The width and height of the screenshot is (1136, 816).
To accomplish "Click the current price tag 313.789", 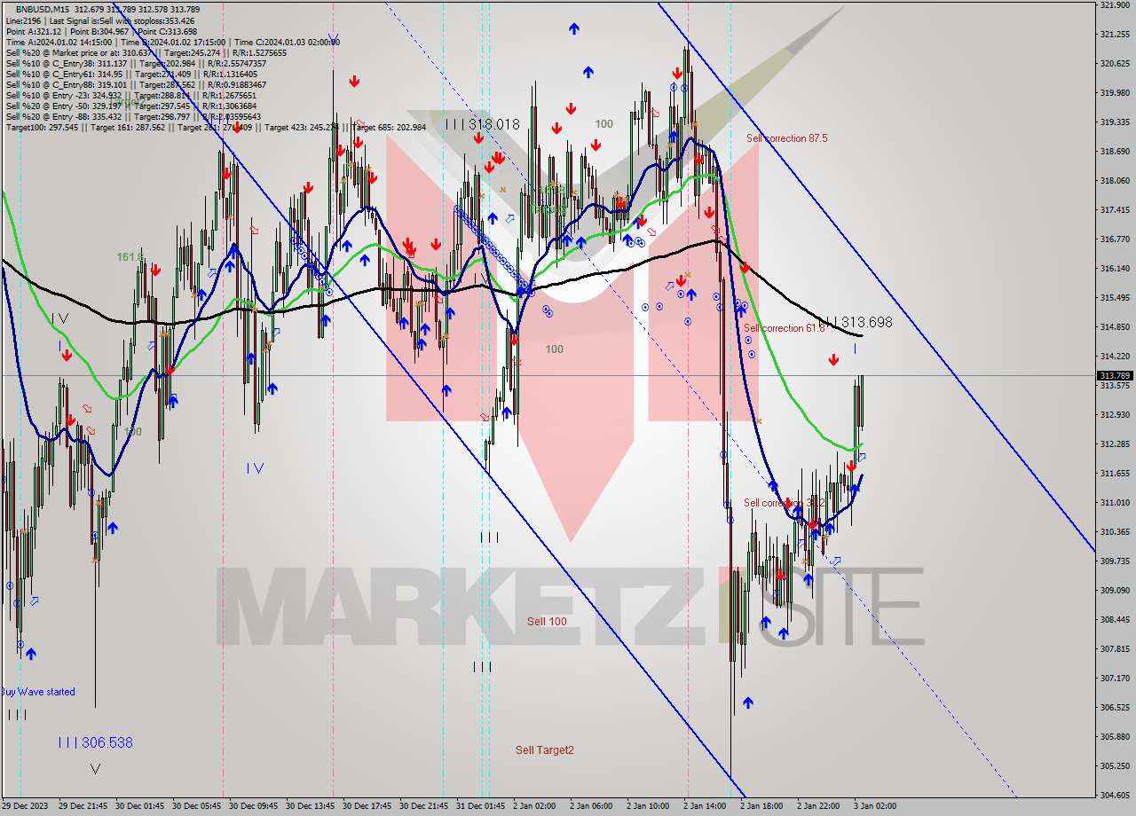I will coord(1115,376).
